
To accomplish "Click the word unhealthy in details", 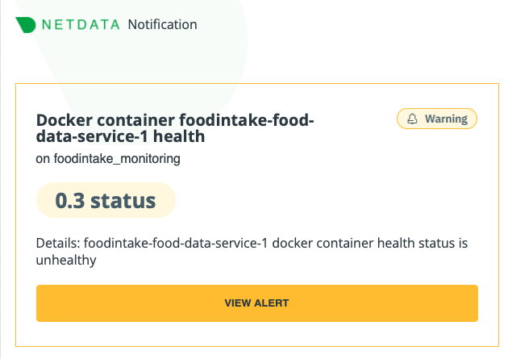I will click(66, 260).
